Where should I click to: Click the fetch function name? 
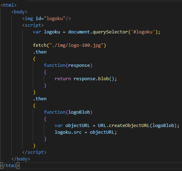click(x=40, y=45)
